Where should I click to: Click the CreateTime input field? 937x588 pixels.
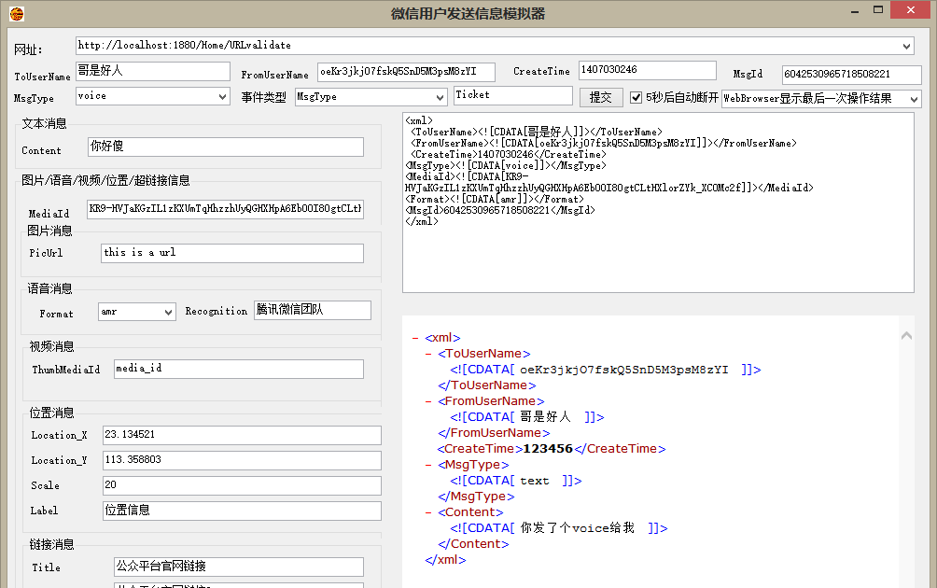(x=647, y=70)
